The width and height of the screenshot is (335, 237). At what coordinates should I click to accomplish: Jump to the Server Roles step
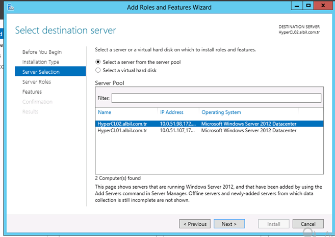[x=37, y=82]
